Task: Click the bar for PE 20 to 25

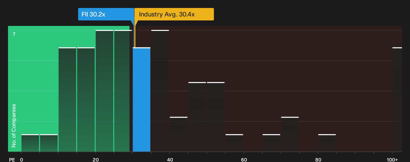Action: coord(104,91)
